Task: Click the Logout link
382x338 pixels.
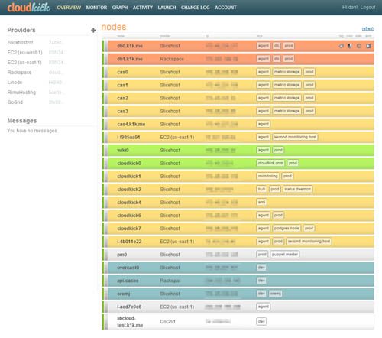Action: [367, 7]
